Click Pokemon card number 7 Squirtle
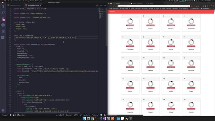This screenshot has height=121, width=215. (171, 44)
